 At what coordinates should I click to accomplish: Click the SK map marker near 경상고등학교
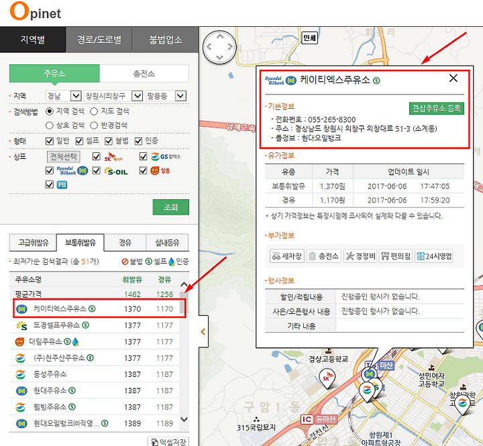327,378
